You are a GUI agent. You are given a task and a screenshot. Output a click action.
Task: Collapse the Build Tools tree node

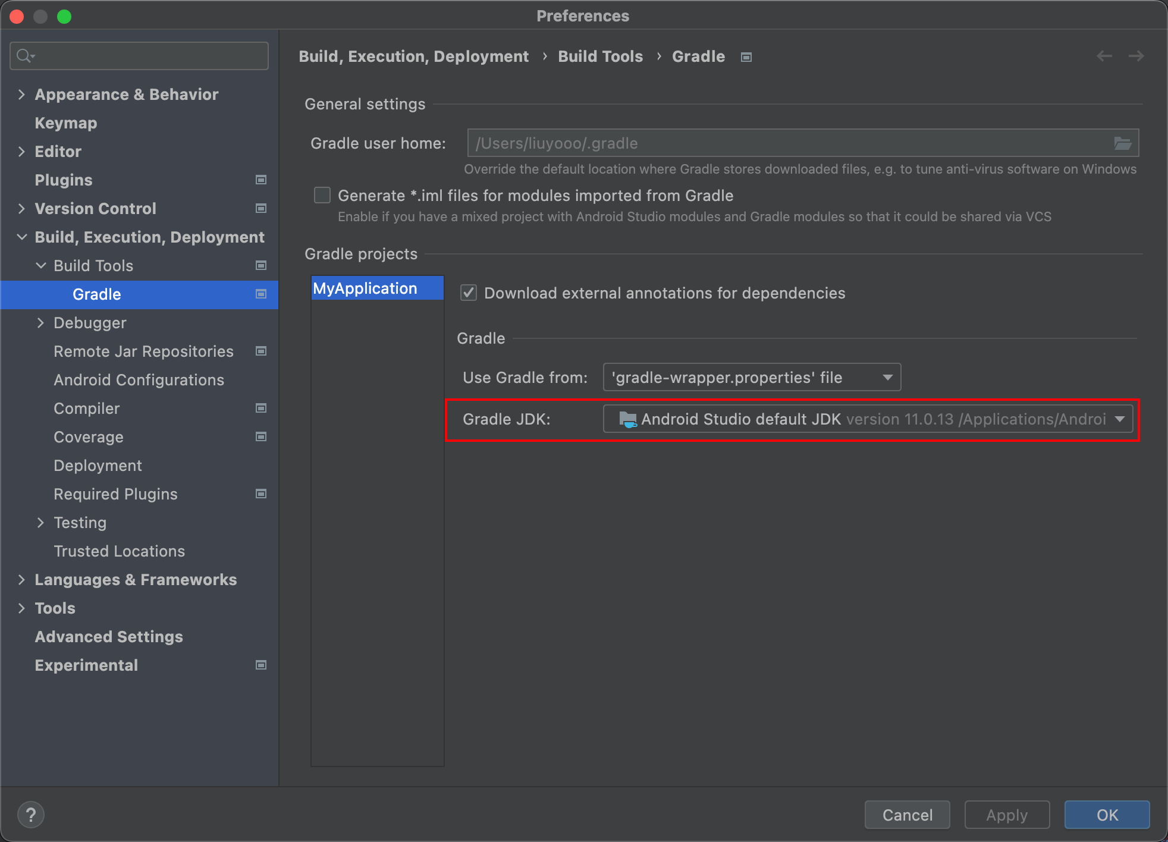(40, 266)
